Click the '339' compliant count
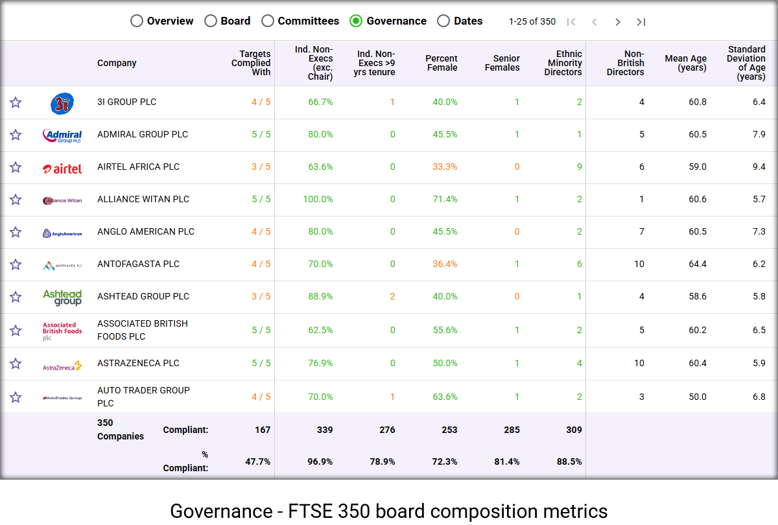Screen dimensions: 778x525 click(x=325, y=430)
